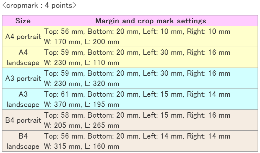
Task: Select the "B4 portrait" size cell
Action: point(23,120)
